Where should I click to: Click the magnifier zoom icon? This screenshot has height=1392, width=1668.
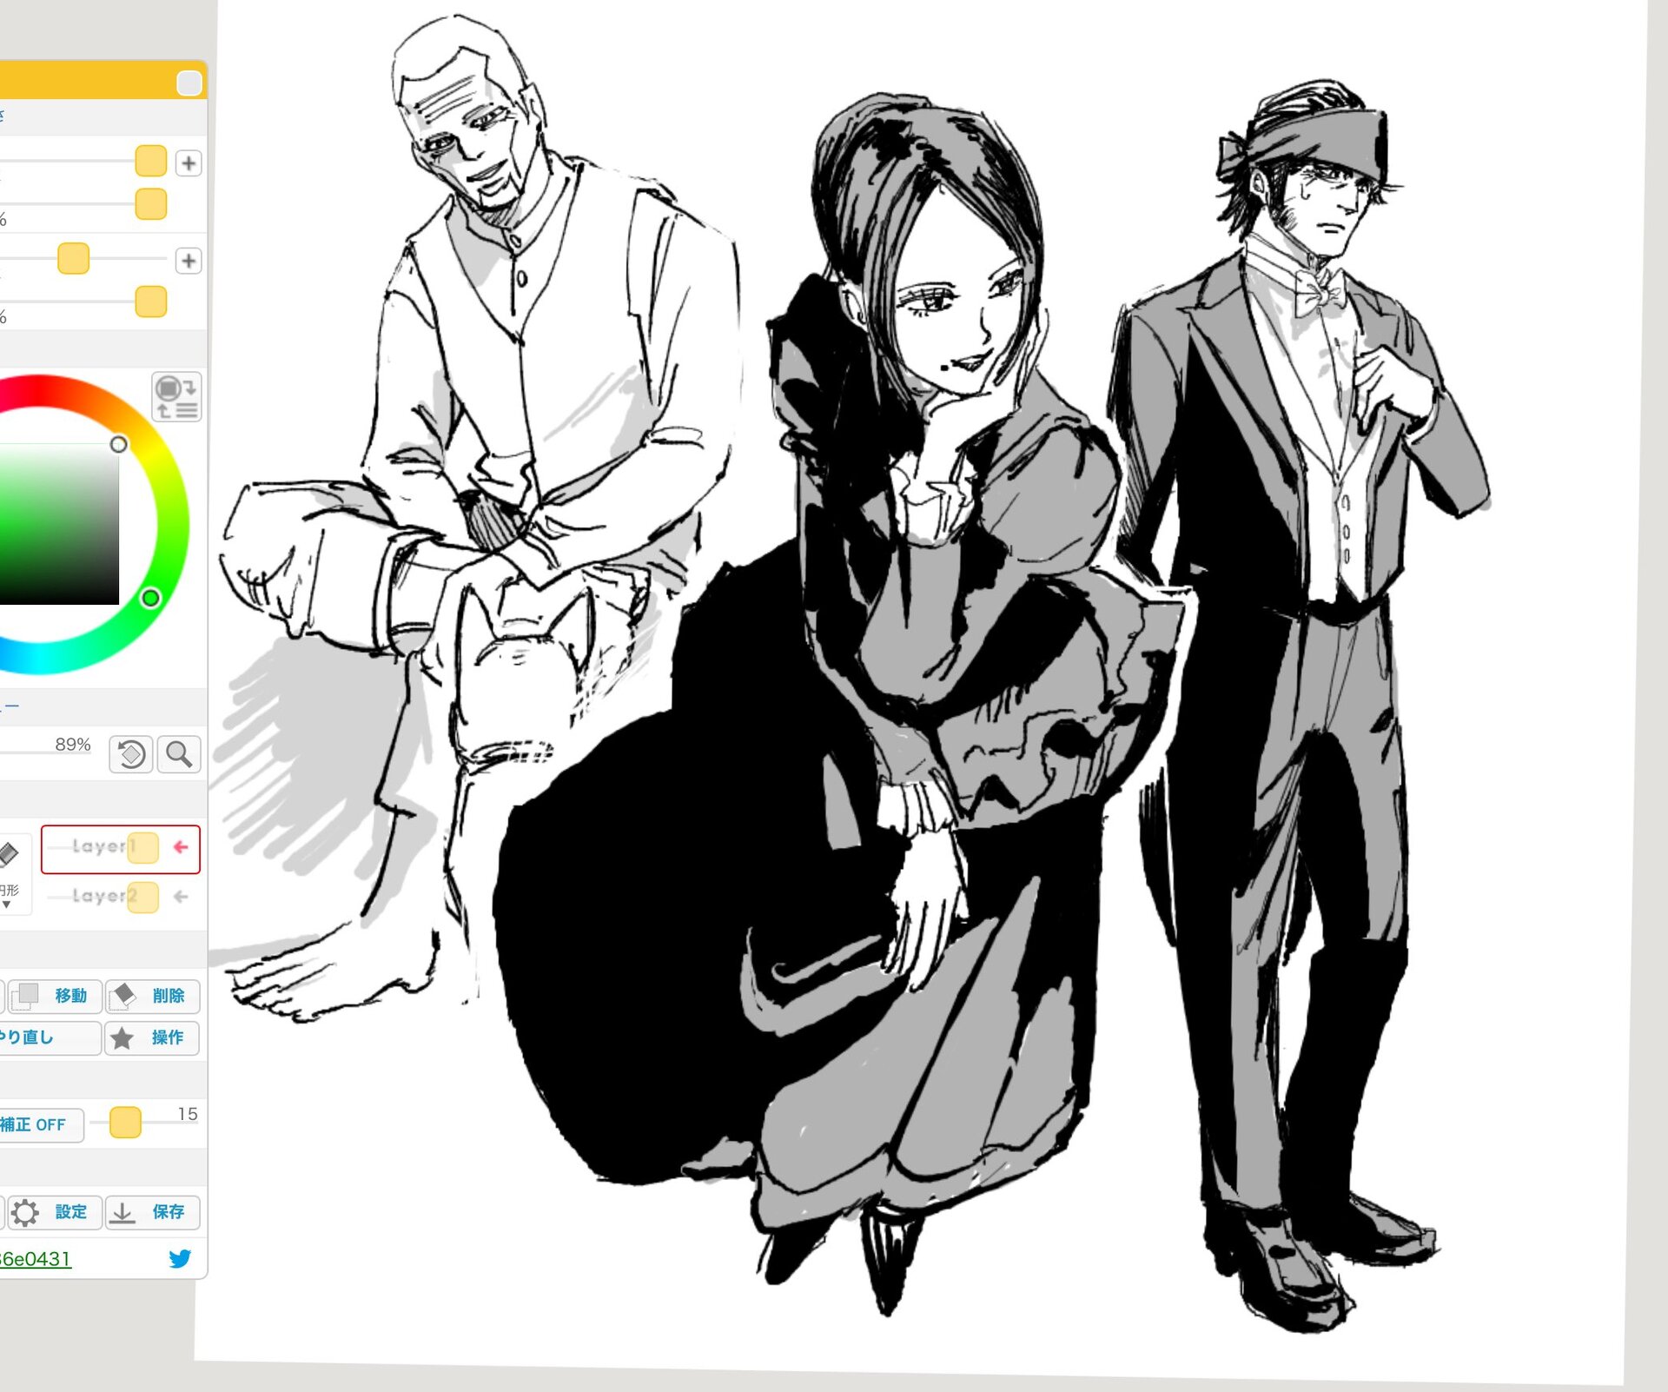point(179,754)
